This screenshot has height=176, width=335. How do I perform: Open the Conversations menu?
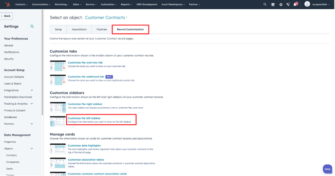41,4
